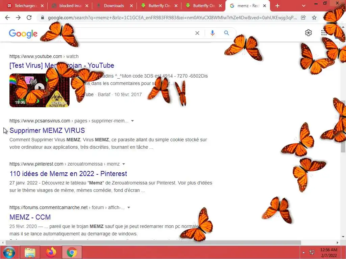Open Google settings gear

(308, 33)
